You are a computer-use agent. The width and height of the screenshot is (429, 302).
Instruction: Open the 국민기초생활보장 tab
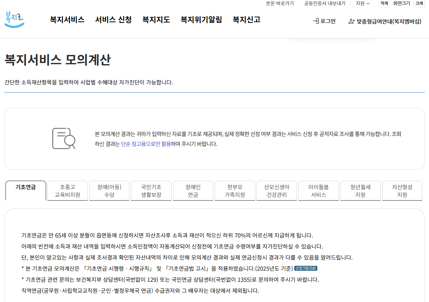(x=151, y=190)
